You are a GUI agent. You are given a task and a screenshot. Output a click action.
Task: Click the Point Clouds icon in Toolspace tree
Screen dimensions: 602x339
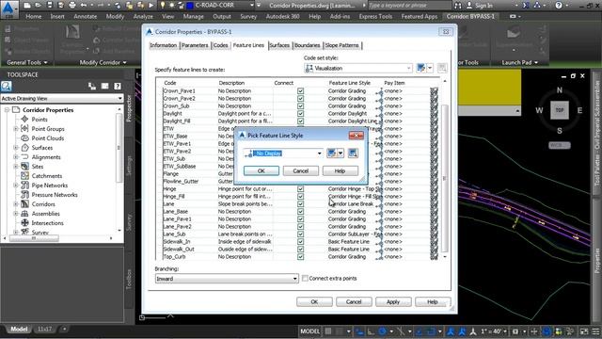24,138
